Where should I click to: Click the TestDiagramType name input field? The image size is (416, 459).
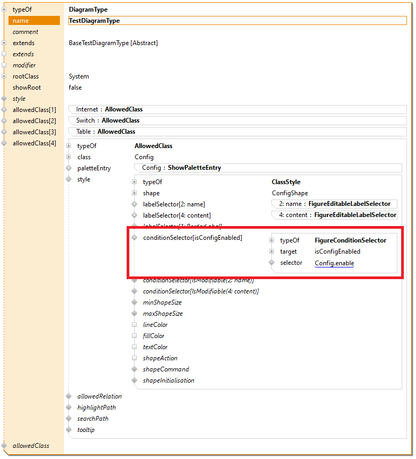[237, 21]
